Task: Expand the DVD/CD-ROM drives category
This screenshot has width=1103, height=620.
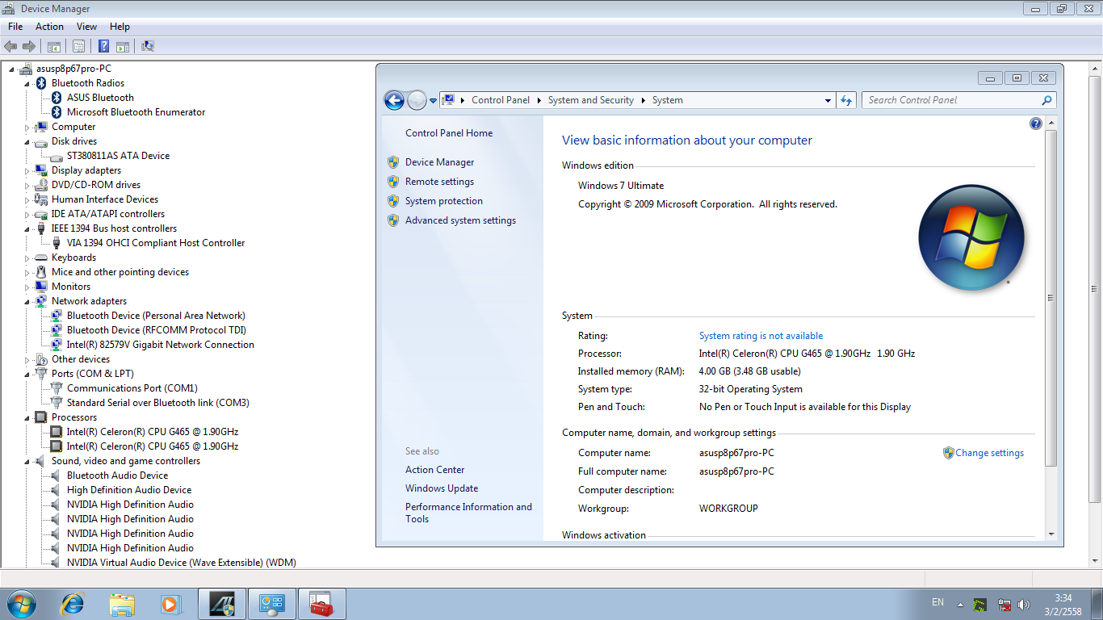Action: point(27,185)
